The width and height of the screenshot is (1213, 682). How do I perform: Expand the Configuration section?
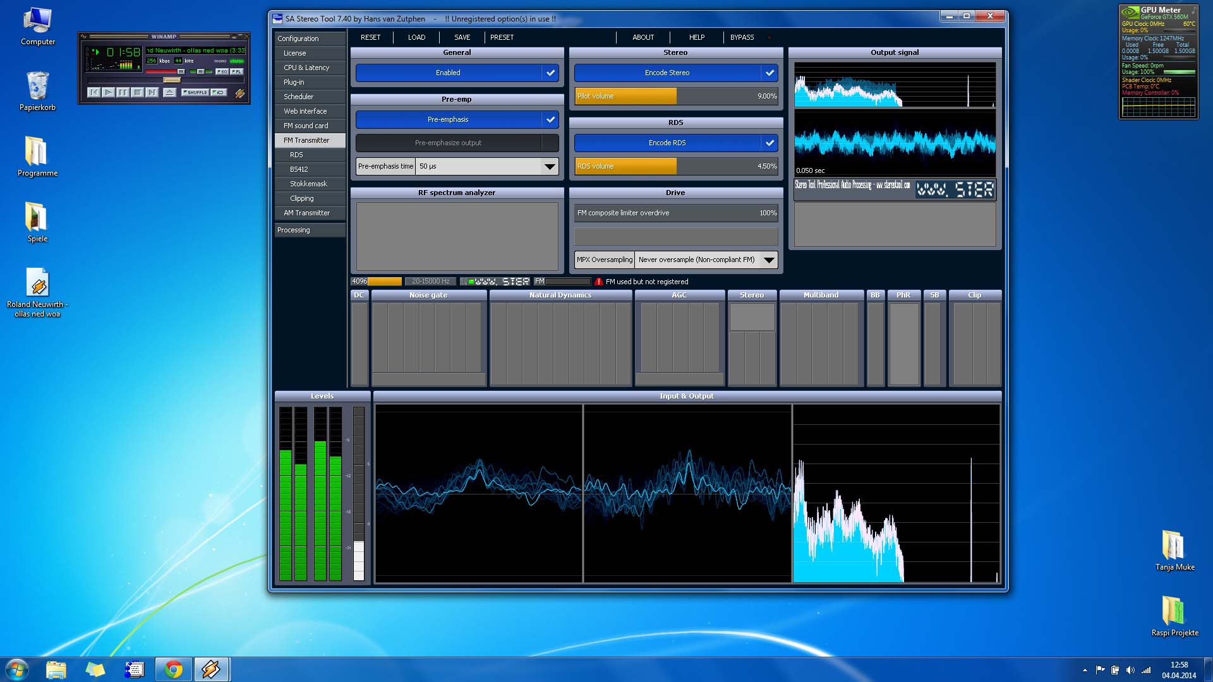pos(310,39)
